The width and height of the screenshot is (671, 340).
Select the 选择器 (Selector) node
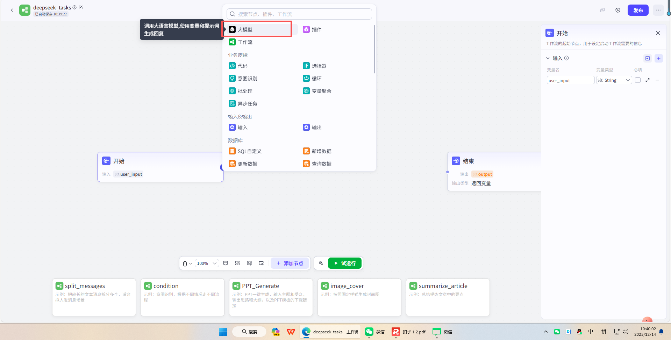tap(319, 66)
